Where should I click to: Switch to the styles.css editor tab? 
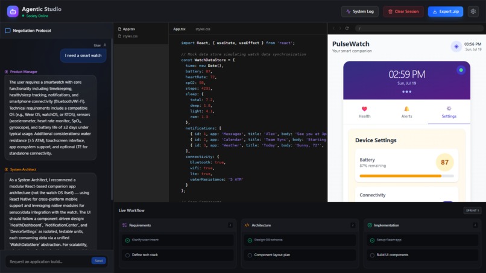pos(203,29)
